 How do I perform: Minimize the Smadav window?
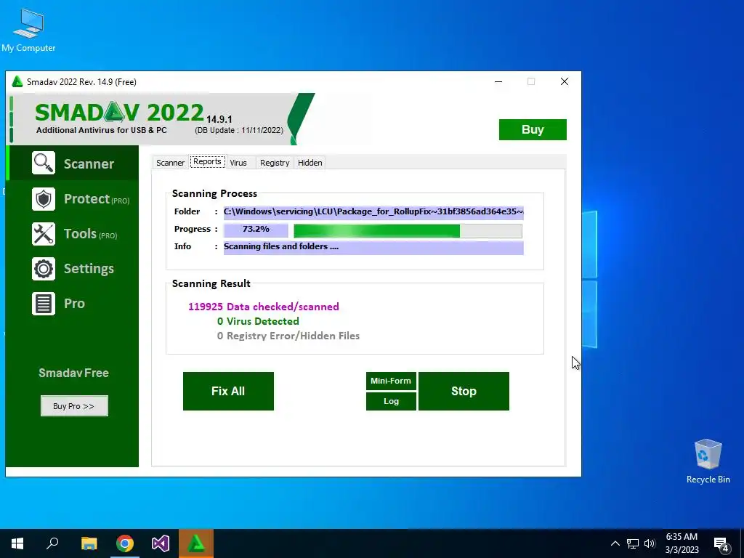[x=498, y=81]
